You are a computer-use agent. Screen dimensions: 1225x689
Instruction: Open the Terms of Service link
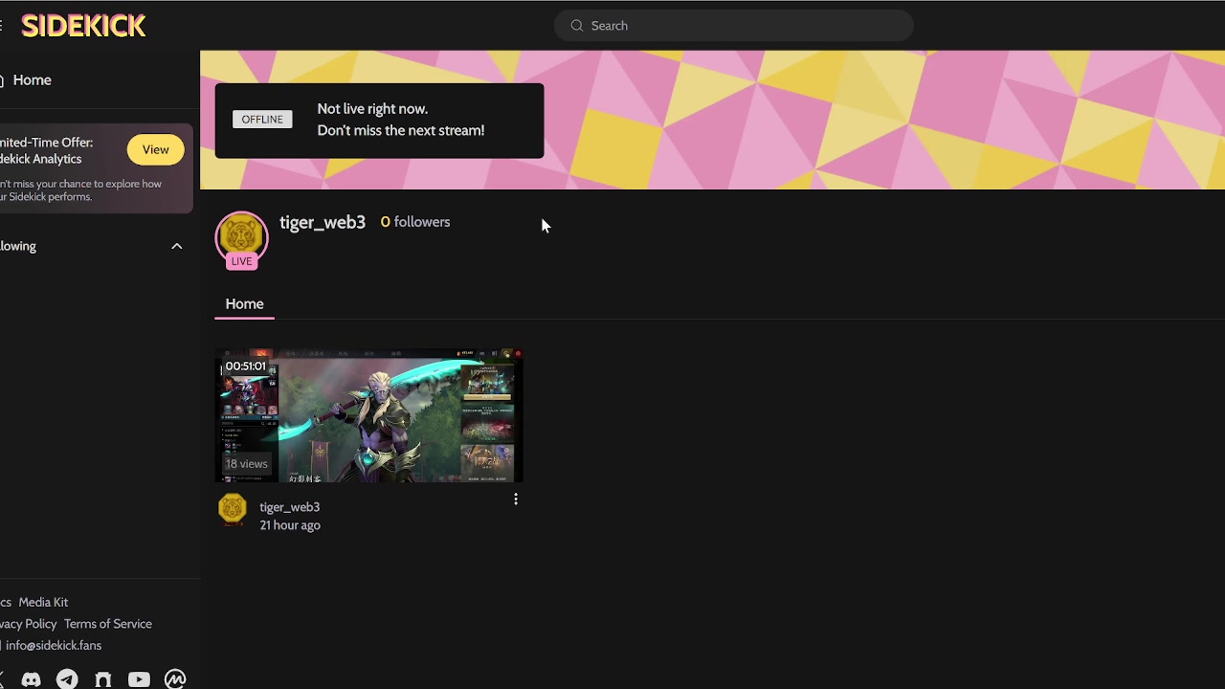click(108, 624)
